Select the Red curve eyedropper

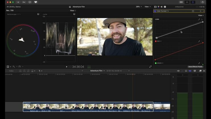point(199,41)
